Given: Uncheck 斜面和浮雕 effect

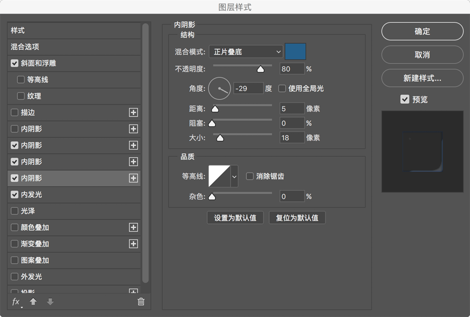Looking at the screenshot, I should 14,63.
